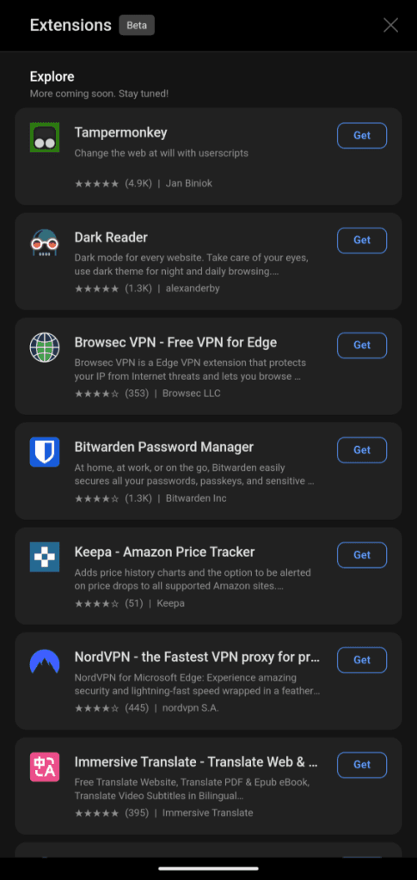Tap the Immersive Translate pink icon
Image resolution: width=417 pixels, height=880 pixels.
[x=45, y=767]
